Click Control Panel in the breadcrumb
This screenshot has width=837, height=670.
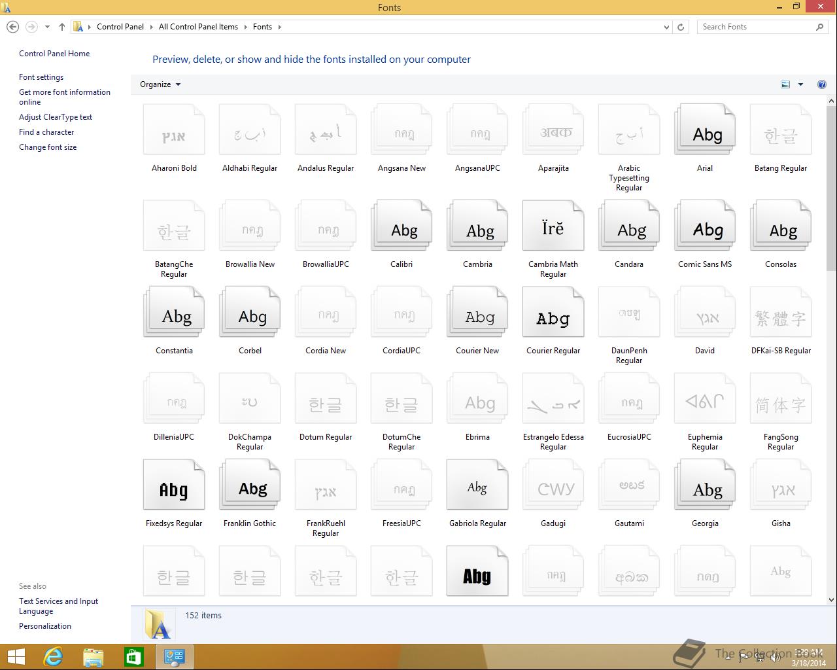[x=120, y=27]
